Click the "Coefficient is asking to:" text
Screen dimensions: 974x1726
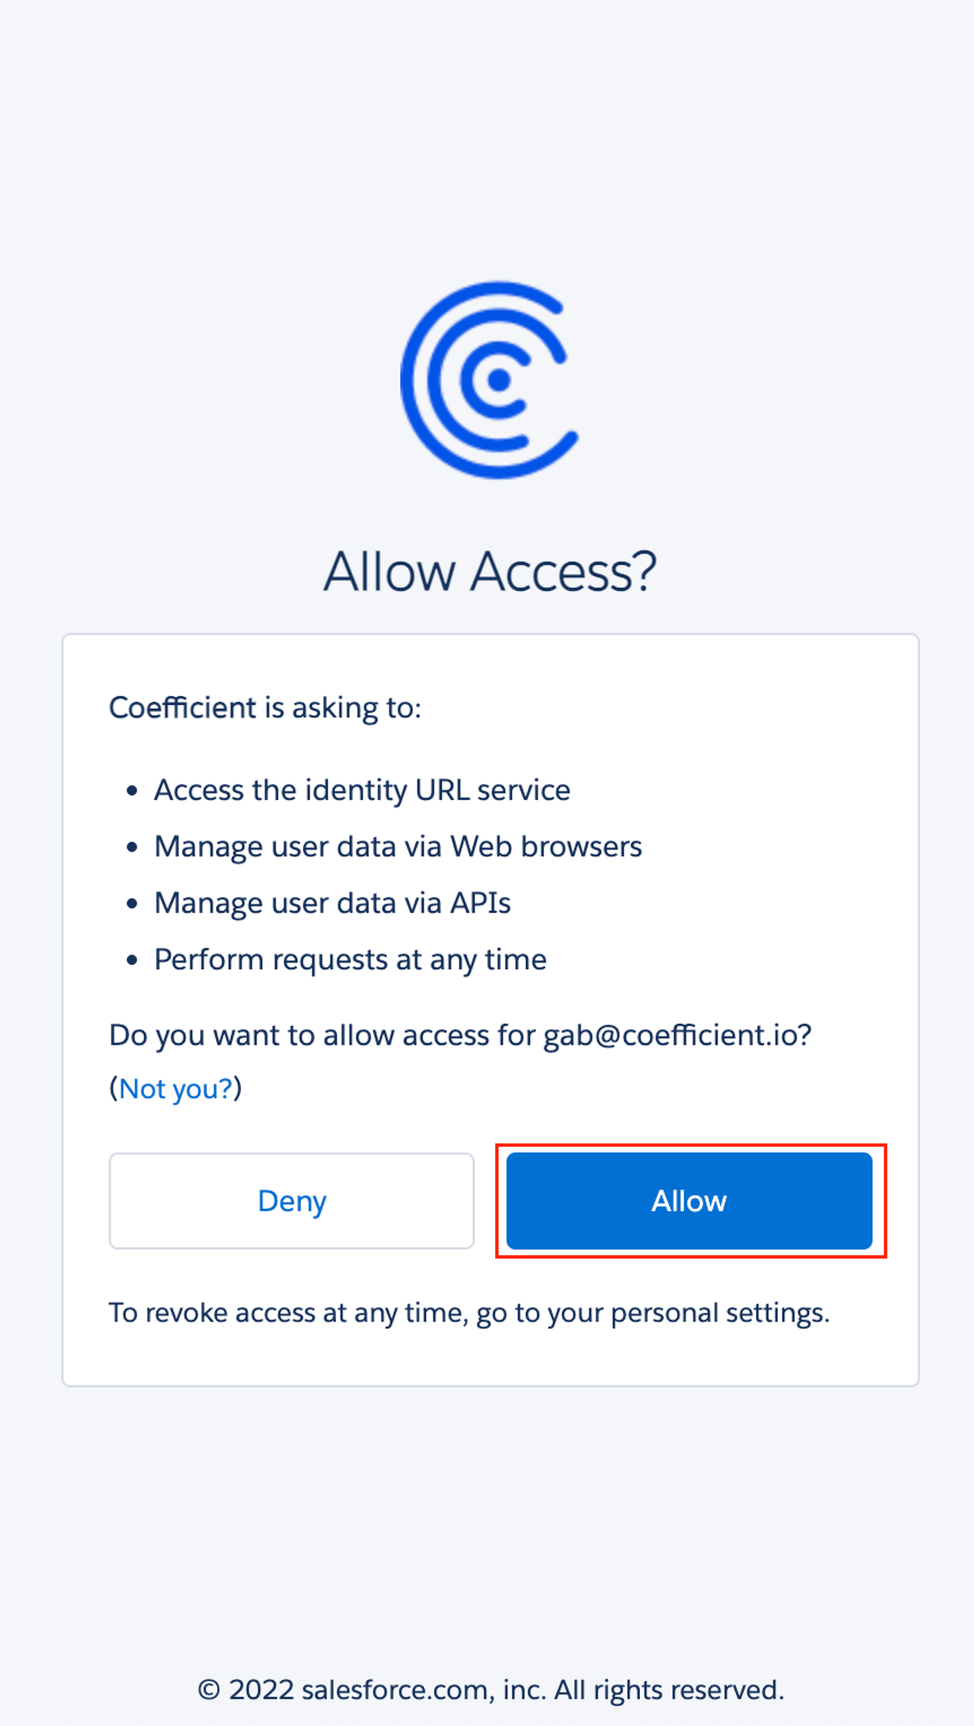tap(266, 708)
